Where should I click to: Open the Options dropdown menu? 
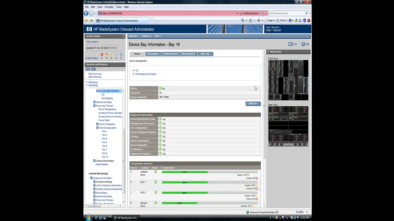[x=147, y=36]
